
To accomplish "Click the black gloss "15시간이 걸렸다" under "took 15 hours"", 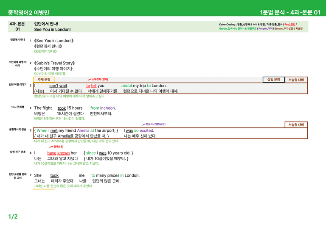I will (70, 114).
